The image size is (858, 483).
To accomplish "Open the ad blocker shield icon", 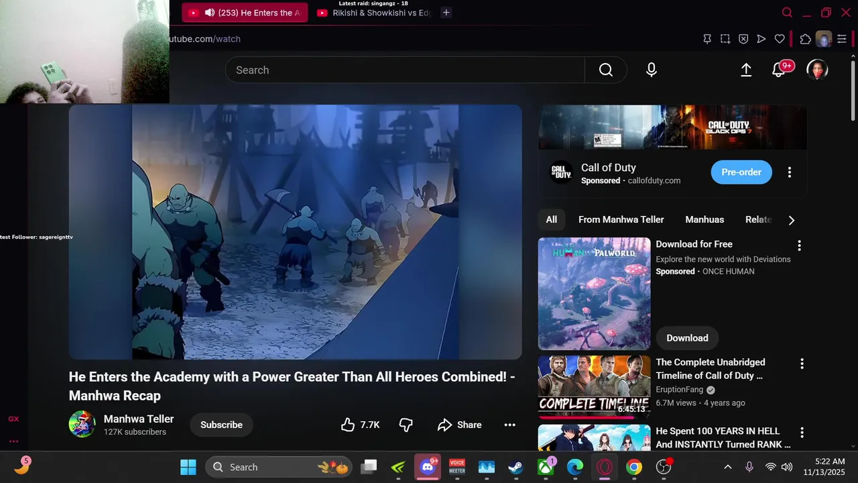I will [743, 39].
